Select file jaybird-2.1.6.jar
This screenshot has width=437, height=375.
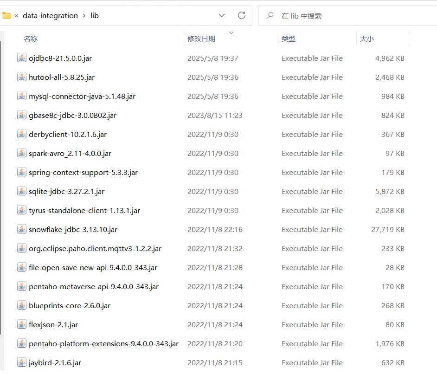(55, 363)
